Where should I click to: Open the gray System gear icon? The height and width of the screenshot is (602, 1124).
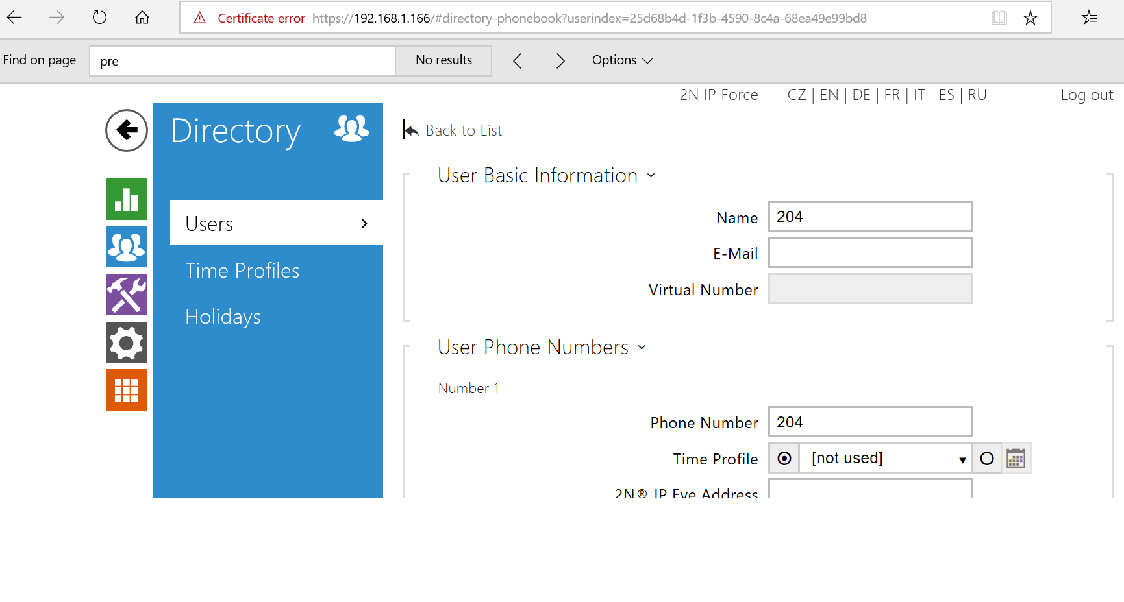click(x=126, y=343)
